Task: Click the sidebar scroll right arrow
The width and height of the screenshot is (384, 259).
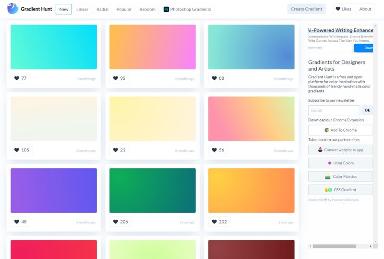Action: point(371,246)
